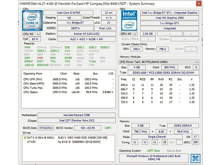Click the Intel Core i5 CPU logo
The height and width of the screenshot is (165, 221).
pos(32,21)
